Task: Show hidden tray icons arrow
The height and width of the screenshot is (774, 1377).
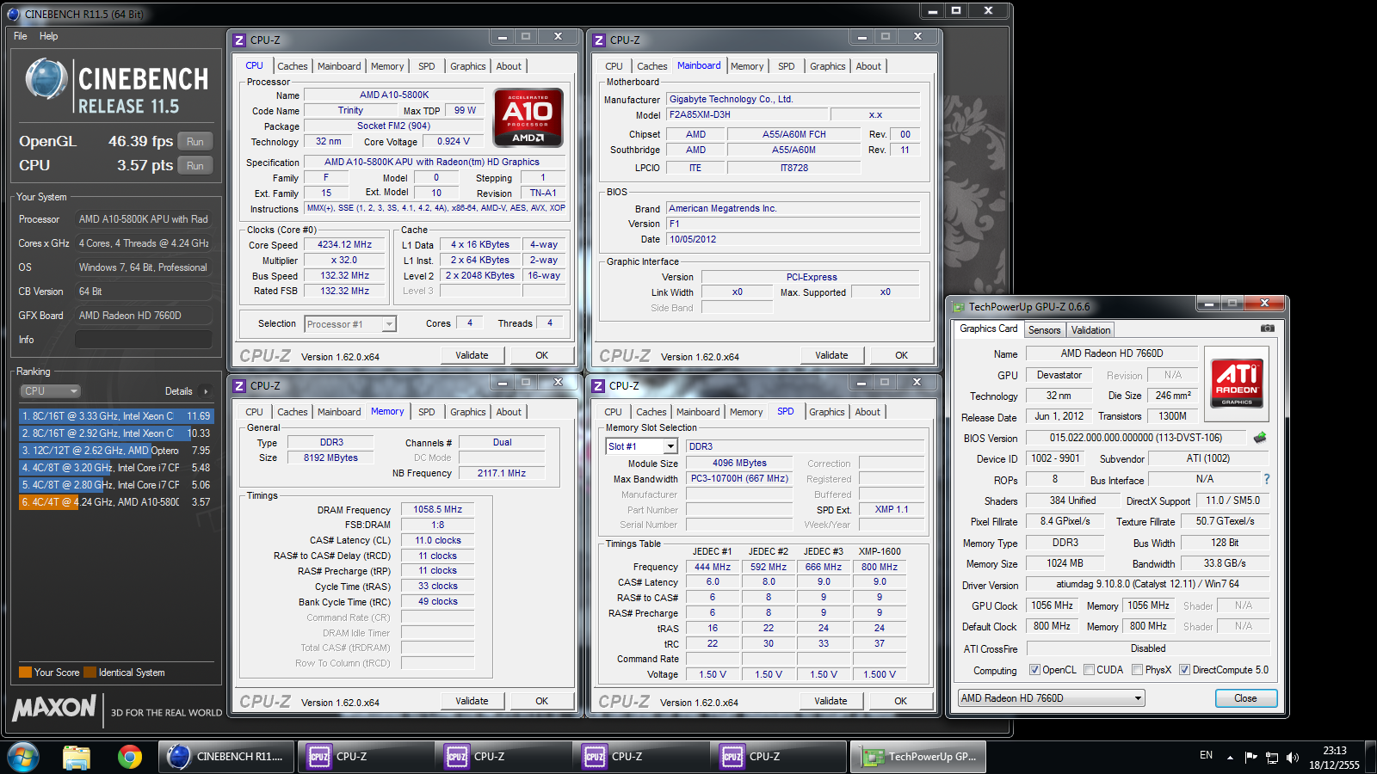Action: 1230,758
